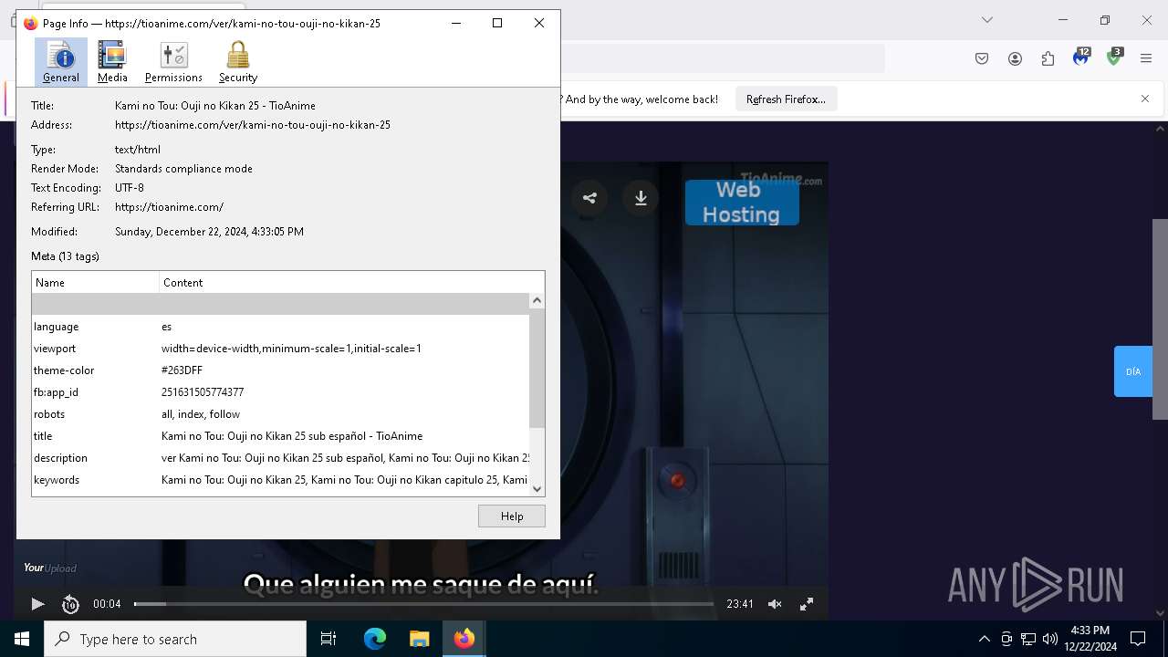
Task: Click the Name column header
Action: pyautogui.click(x=96, y=283)
